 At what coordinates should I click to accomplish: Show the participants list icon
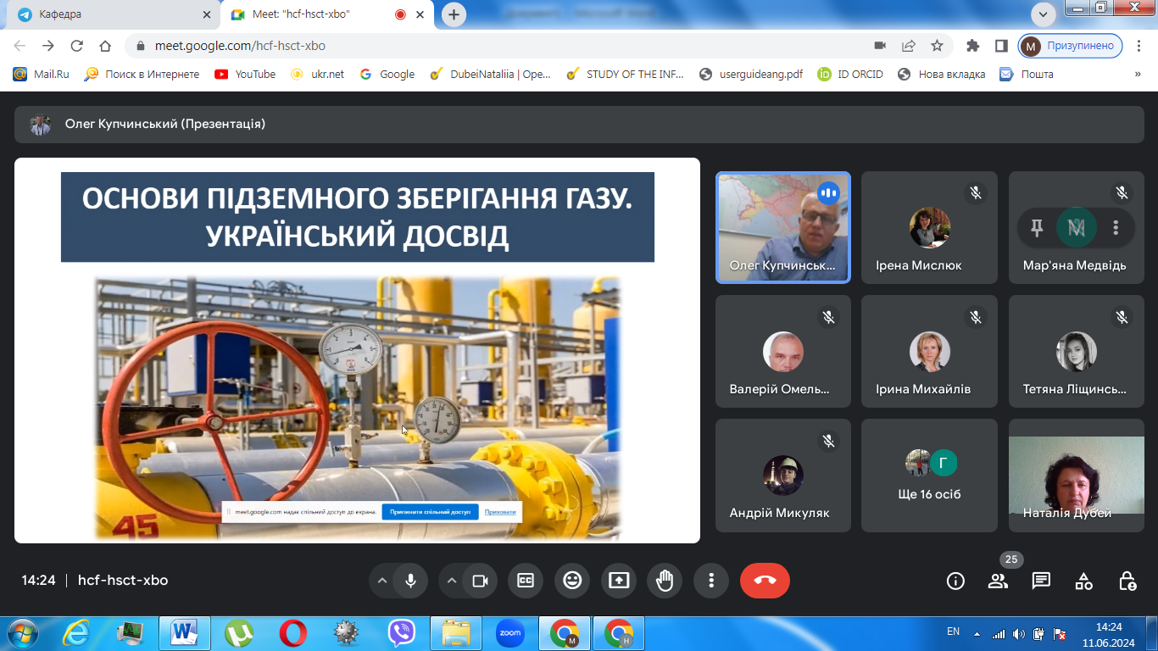[x=998, y=581]
